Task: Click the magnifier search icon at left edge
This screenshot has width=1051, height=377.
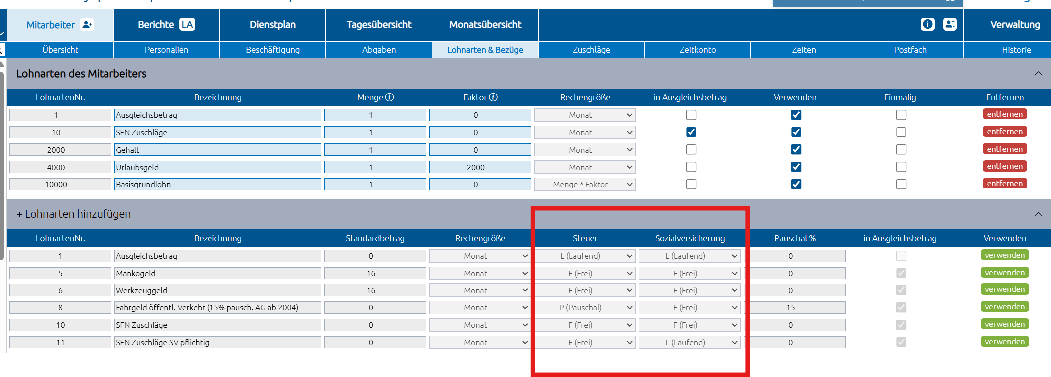Action: [x=2, y=49]
